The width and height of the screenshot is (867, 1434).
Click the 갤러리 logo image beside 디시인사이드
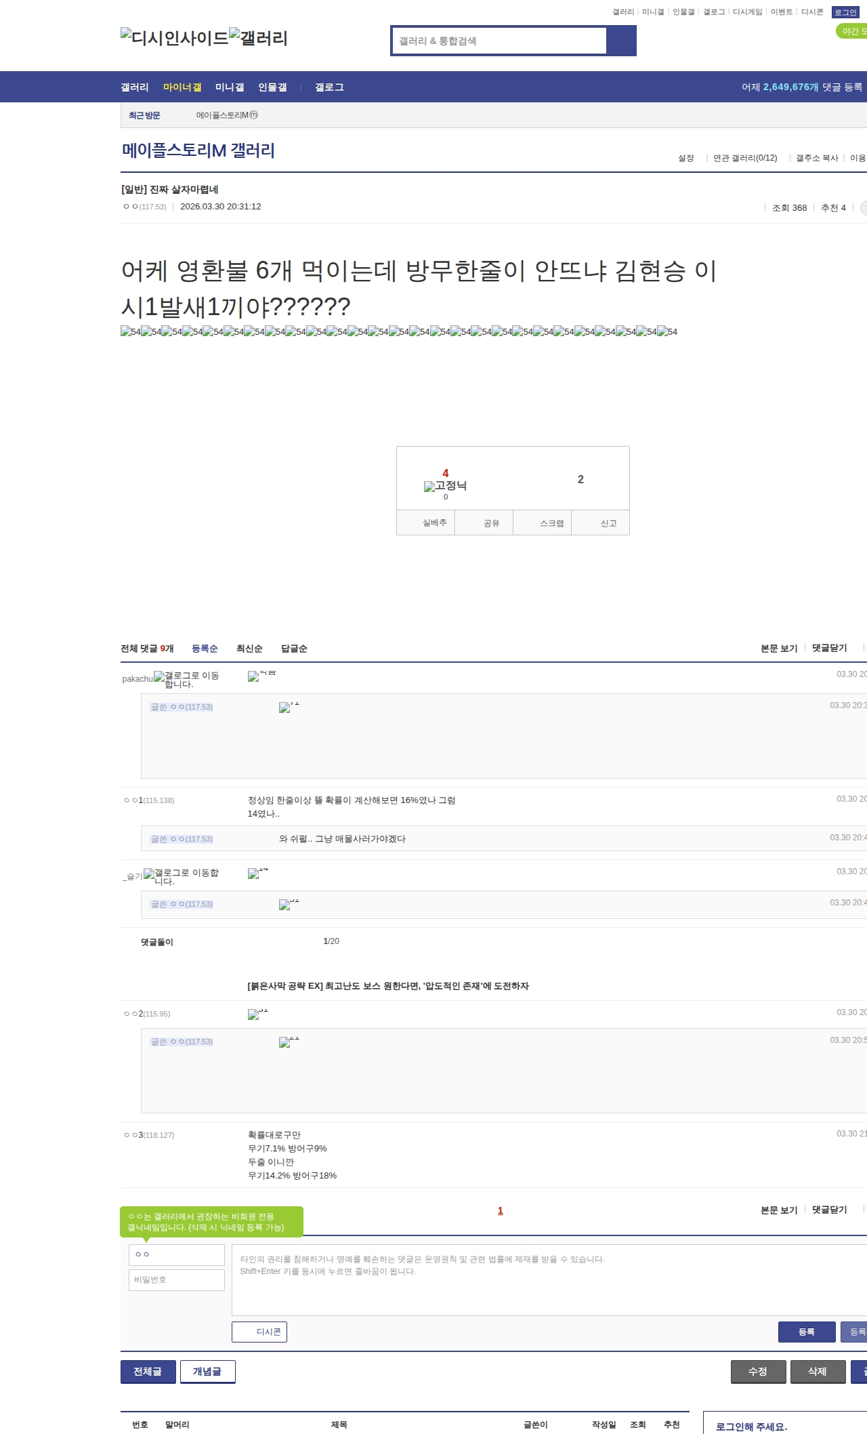(259, 37)
